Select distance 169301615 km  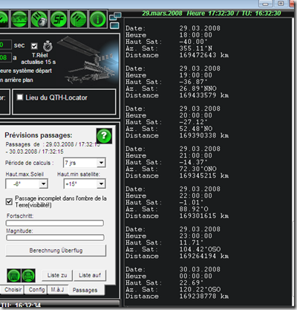(204, 216)
